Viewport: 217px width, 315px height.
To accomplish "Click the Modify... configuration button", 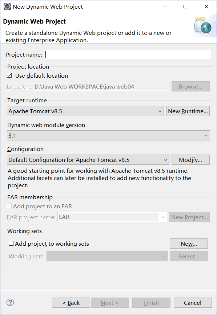I will point(190,160).
